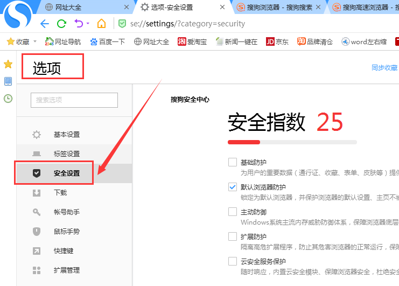Go to home page via the house icon

[101, 23]
